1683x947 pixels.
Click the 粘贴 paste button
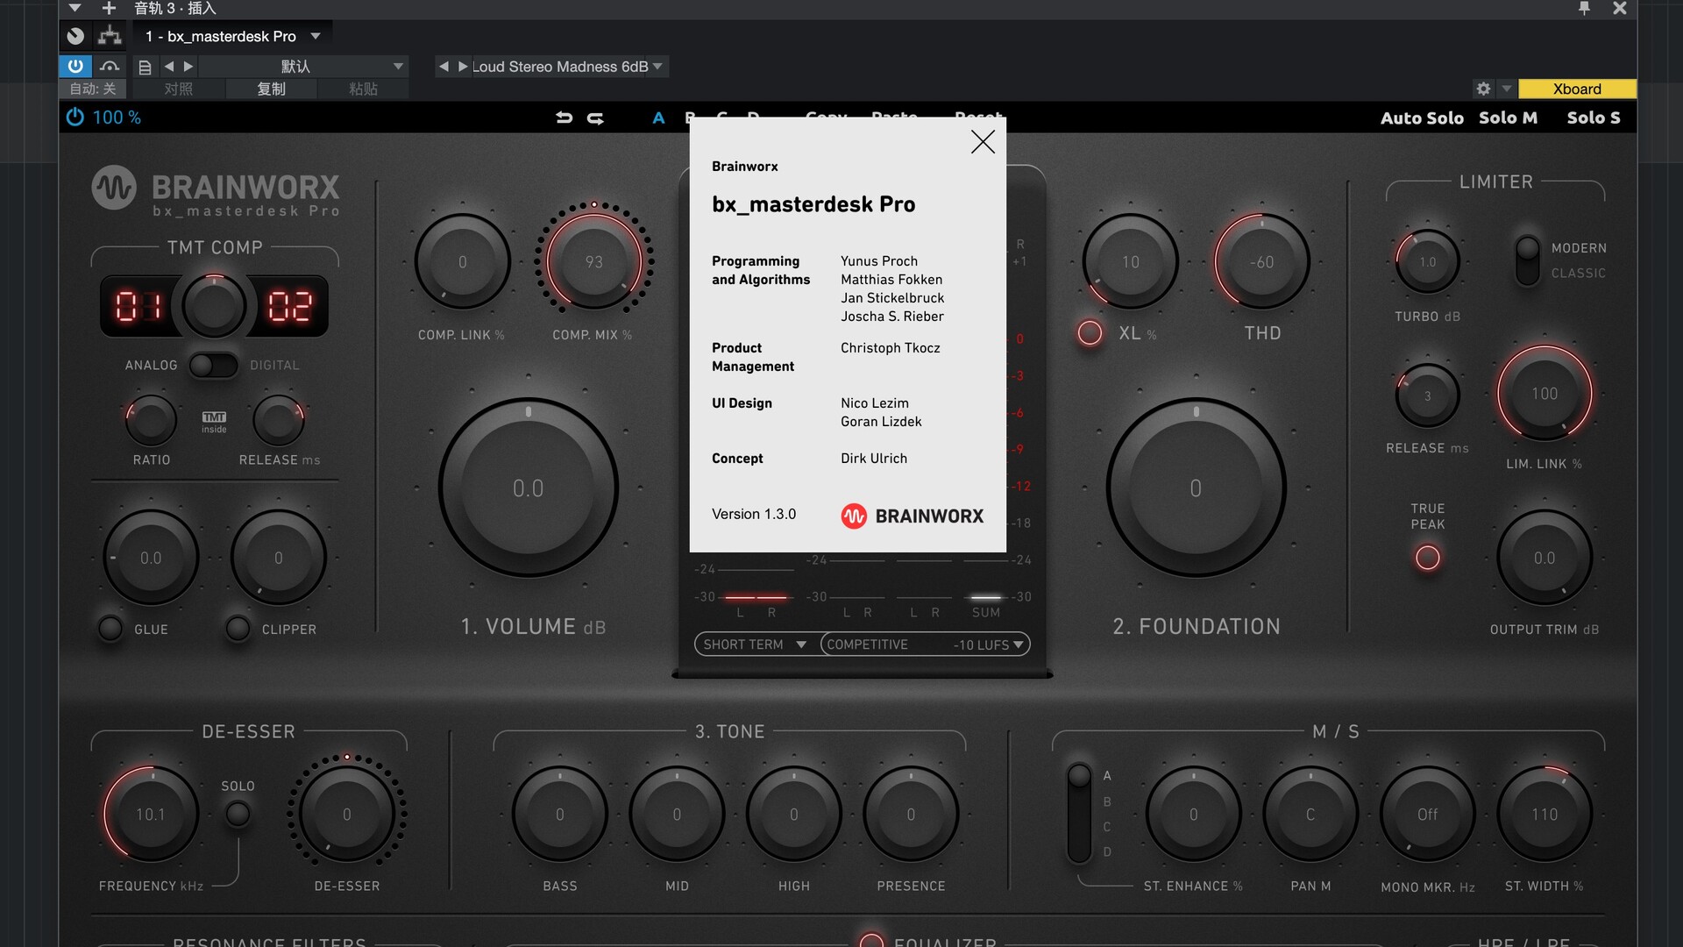pyautogui.click(x=363, y=89)
